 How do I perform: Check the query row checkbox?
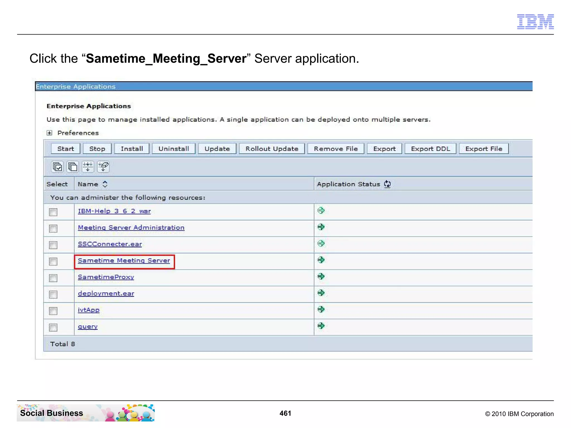point(53,327)
